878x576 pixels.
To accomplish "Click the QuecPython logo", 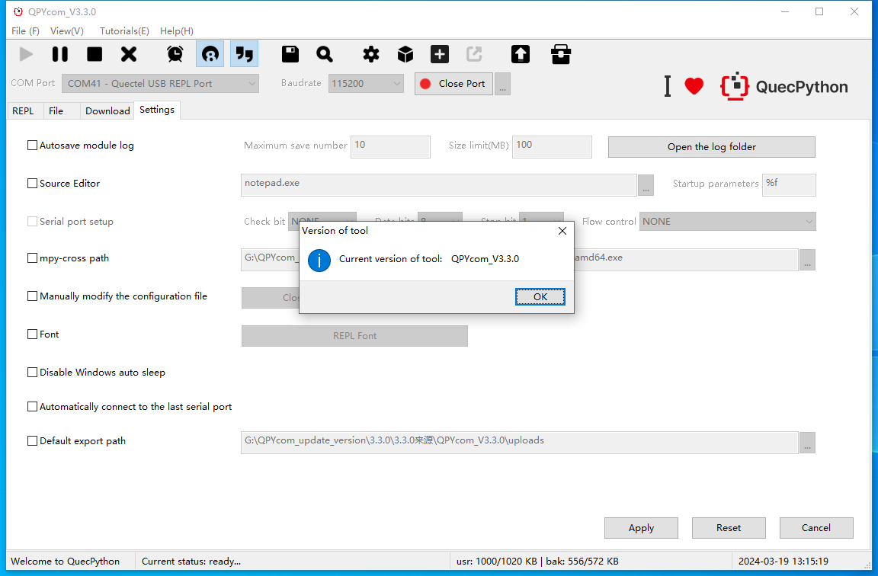I will [x=784, y=86].
